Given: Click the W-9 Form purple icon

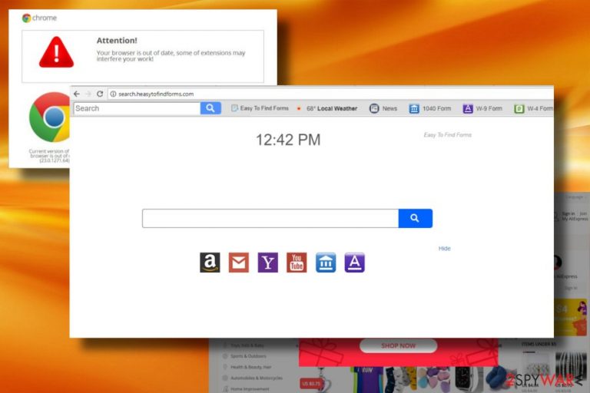Looking at the screenshot, I should 467,109.
